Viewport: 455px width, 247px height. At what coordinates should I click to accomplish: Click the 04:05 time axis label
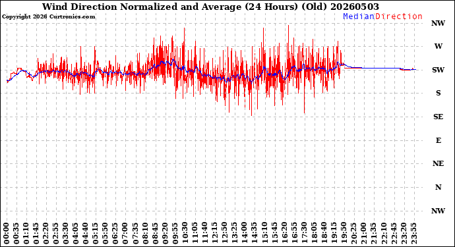pos(76,234)
